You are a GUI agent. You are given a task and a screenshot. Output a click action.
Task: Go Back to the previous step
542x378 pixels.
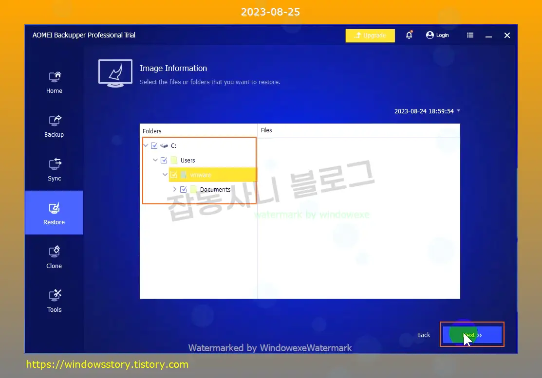424,335
